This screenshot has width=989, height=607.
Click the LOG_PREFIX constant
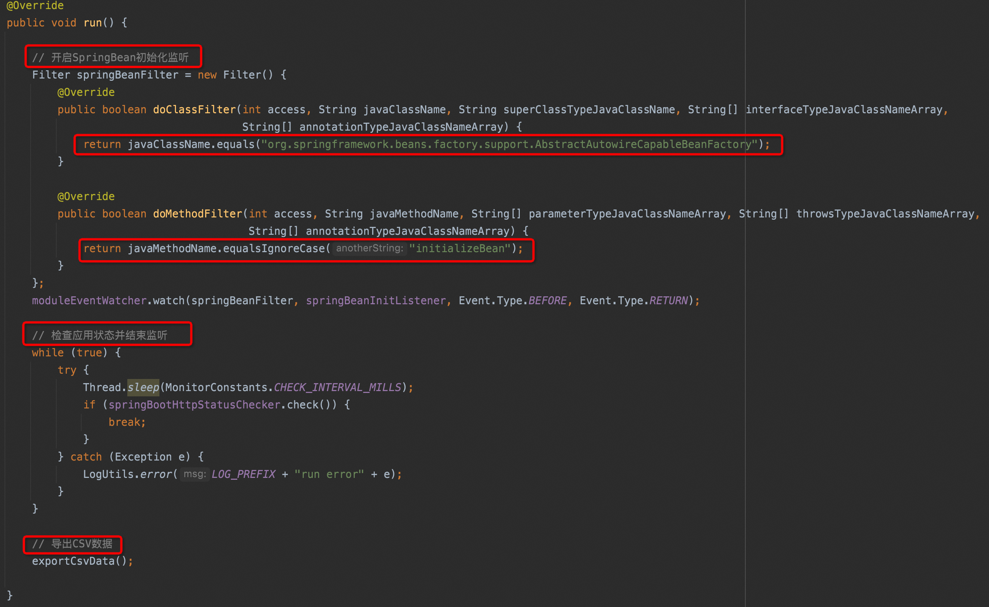(x=243, y=475)
